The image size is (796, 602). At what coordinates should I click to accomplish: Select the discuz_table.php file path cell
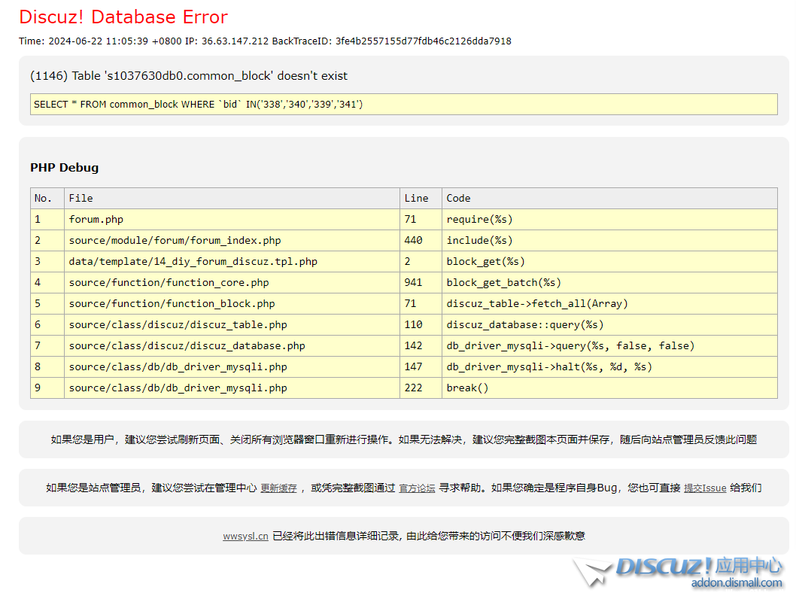point(178,324)
